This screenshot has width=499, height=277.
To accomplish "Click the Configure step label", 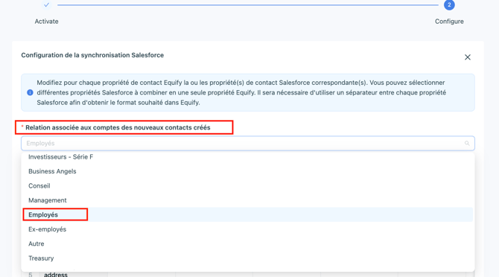I will pos(449,22).
